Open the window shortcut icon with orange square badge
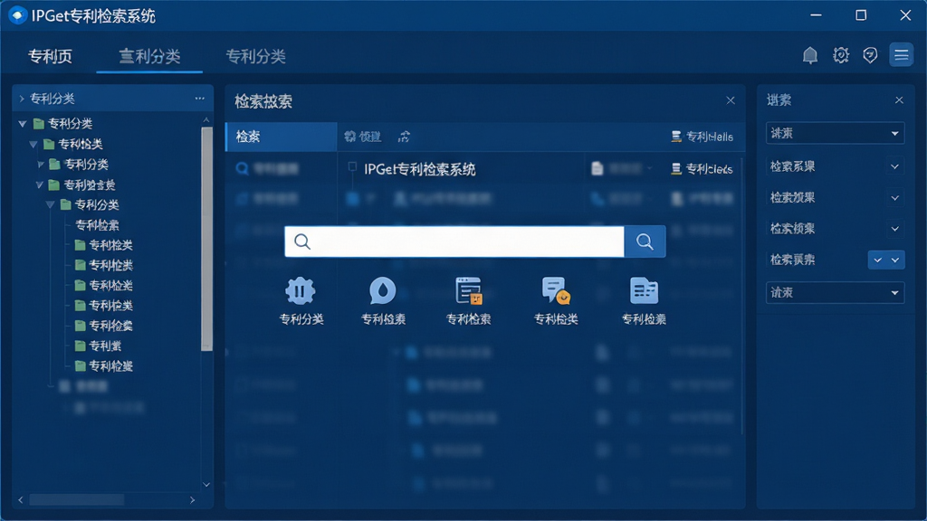Screen dimensions: 927x521 point(469,290)
